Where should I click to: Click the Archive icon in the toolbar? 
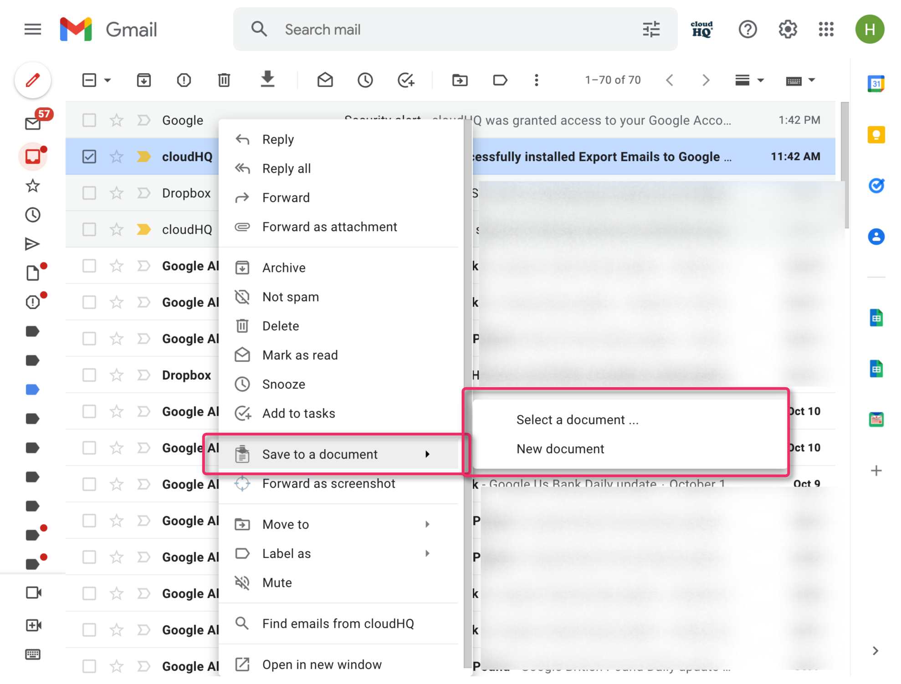144,81
